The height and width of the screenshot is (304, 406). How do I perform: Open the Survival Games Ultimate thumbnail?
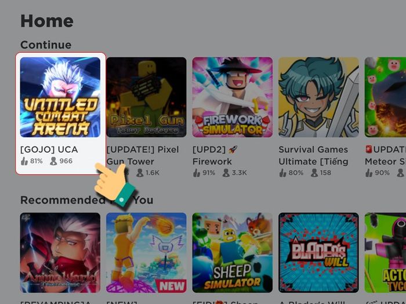319,97
